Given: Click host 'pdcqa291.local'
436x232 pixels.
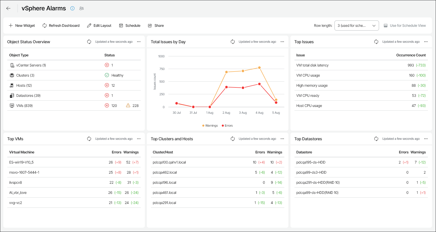Looking at the screenshot, I should pos(165,203).
